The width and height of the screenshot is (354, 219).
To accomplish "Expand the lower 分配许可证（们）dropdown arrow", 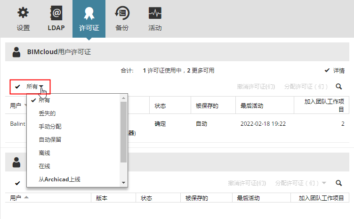I will (324, 183).
